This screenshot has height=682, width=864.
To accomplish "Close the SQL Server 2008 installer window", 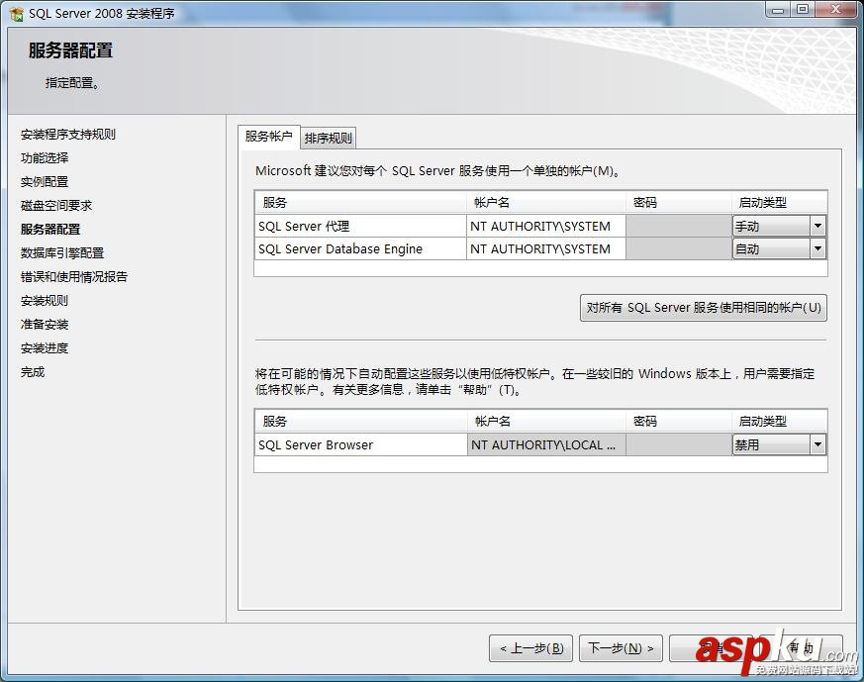I will (x=835, y=10).
